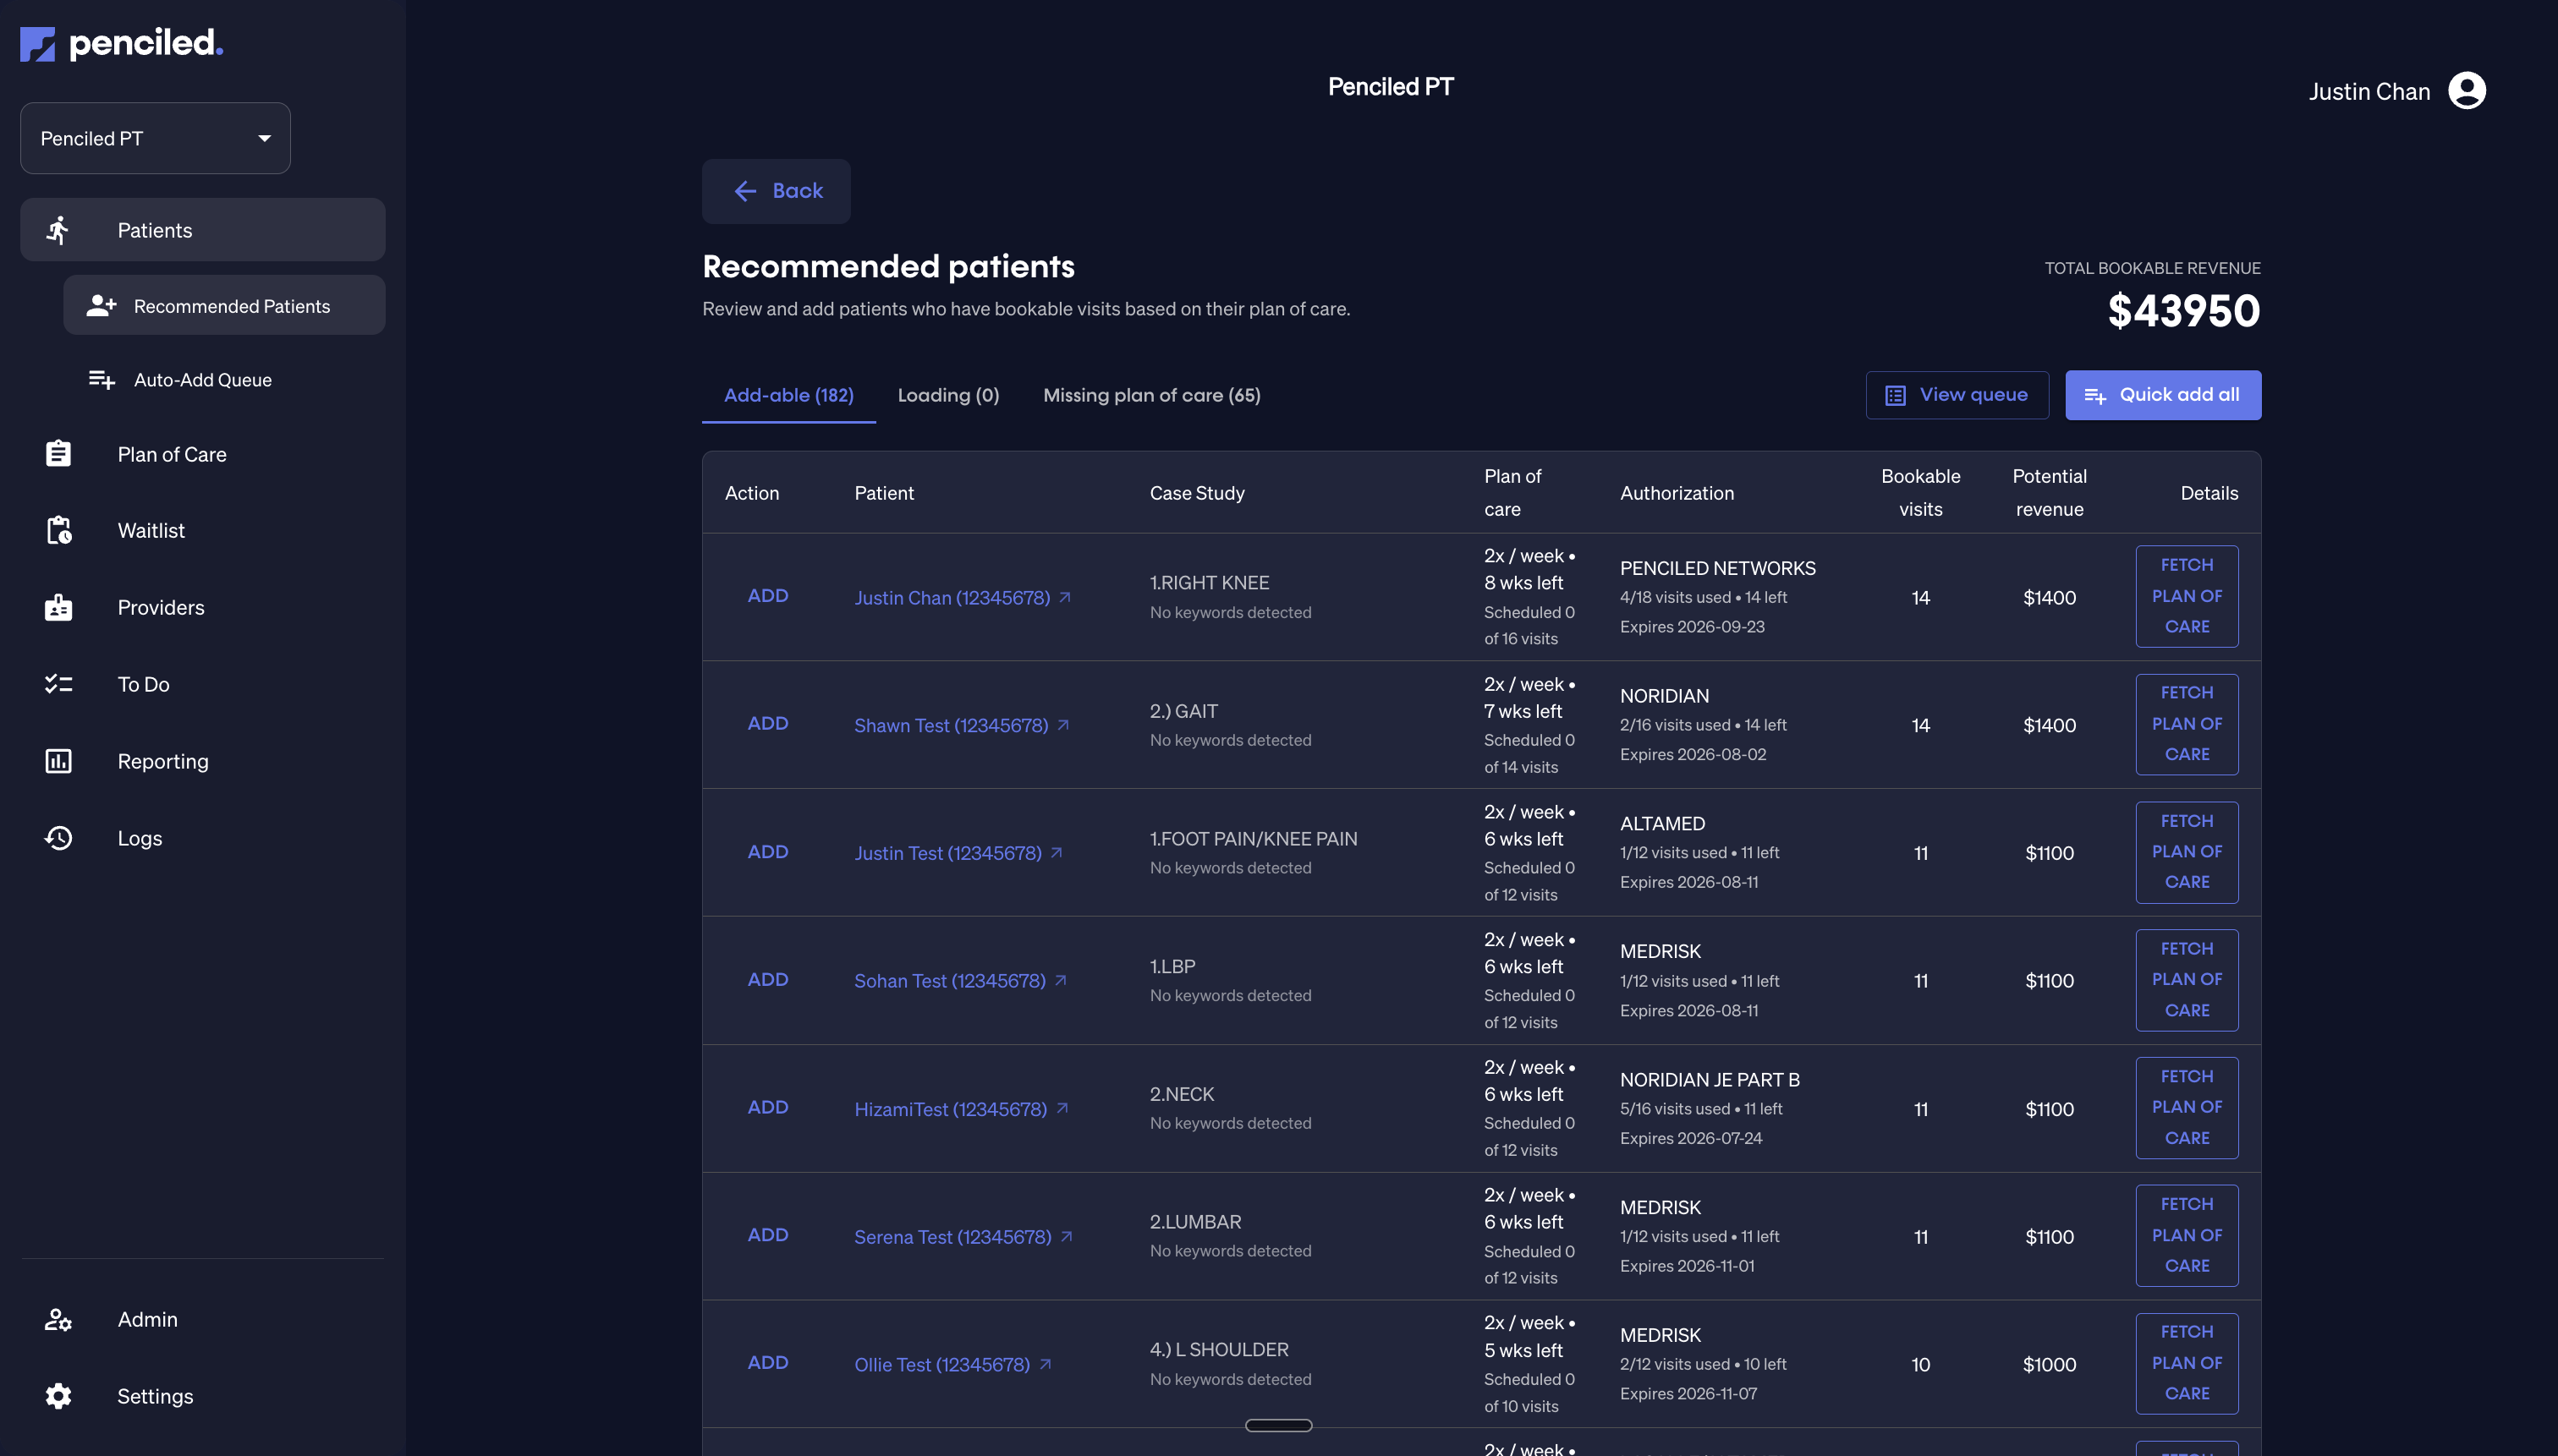The image size is (2558, 1456).
Task: Open Justin Test's external link arrow
Action: tap(1056, 853)
